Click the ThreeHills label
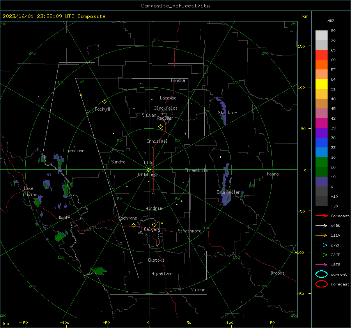 pyautogui.click(x=196, y=170)
